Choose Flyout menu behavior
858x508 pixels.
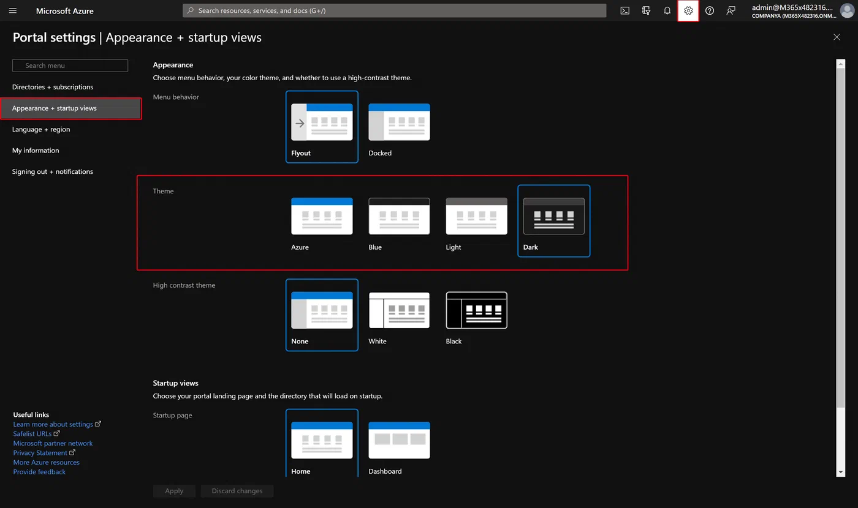click(322, 127)
